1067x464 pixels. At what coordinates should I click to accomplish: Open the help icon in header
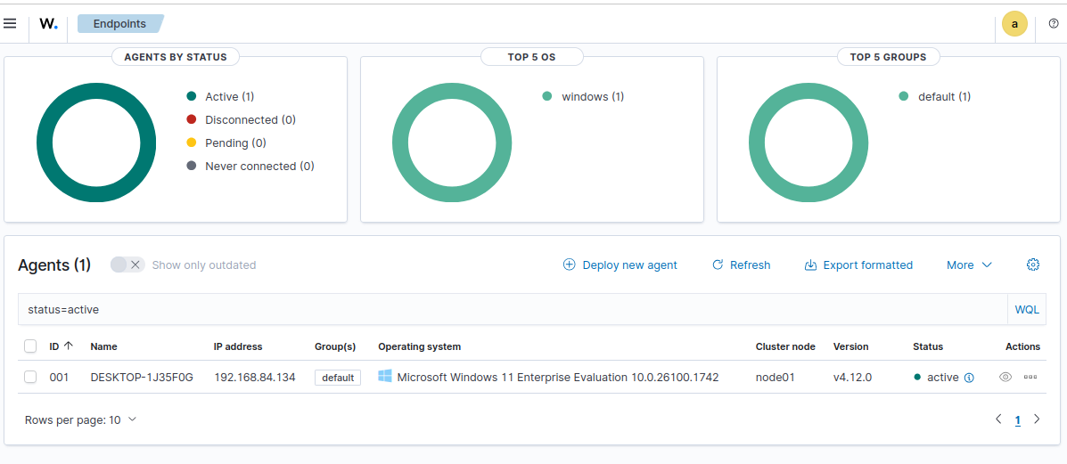pyautogui.click(x=1054, y=24)
